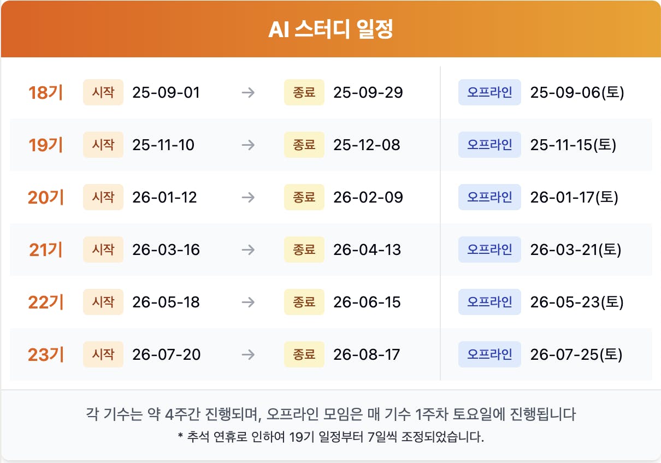Click the 시작 badge in the 22기 row
This screenshot has width=661, height=463.
coord(103,302)
